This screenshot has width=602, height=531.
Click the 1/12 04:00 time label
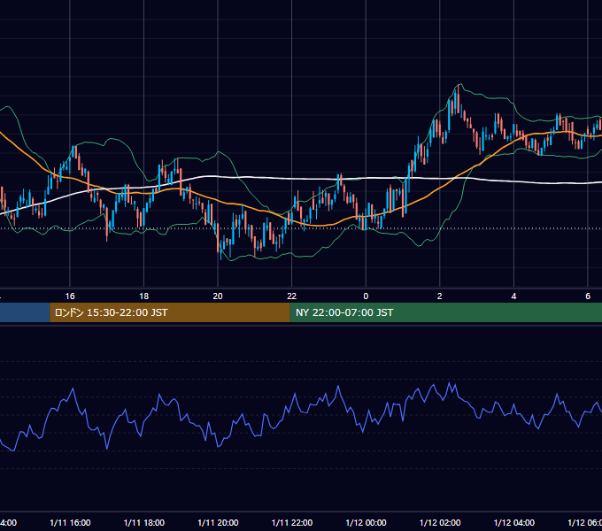514,522
